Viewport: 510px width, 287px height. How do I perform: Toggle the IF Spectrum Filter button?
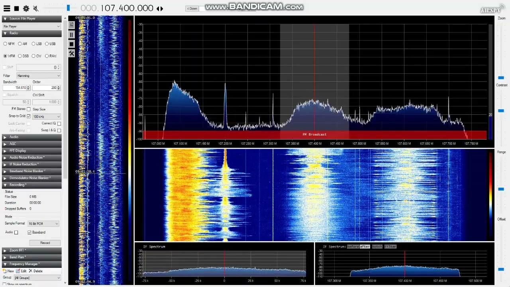point(390,247)
